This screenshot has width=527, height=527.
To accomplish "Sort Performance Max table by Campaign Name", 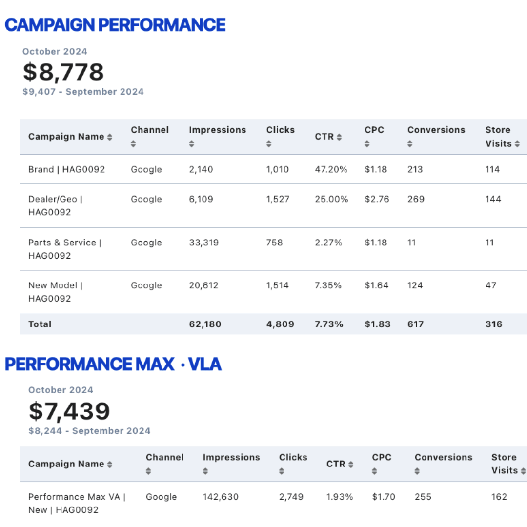I will pos(110,465).
